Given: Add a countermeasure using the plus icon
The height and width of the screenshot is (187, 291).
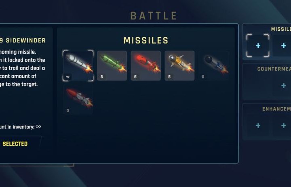Looking at the screenshot, I should (x=283, y=85).
